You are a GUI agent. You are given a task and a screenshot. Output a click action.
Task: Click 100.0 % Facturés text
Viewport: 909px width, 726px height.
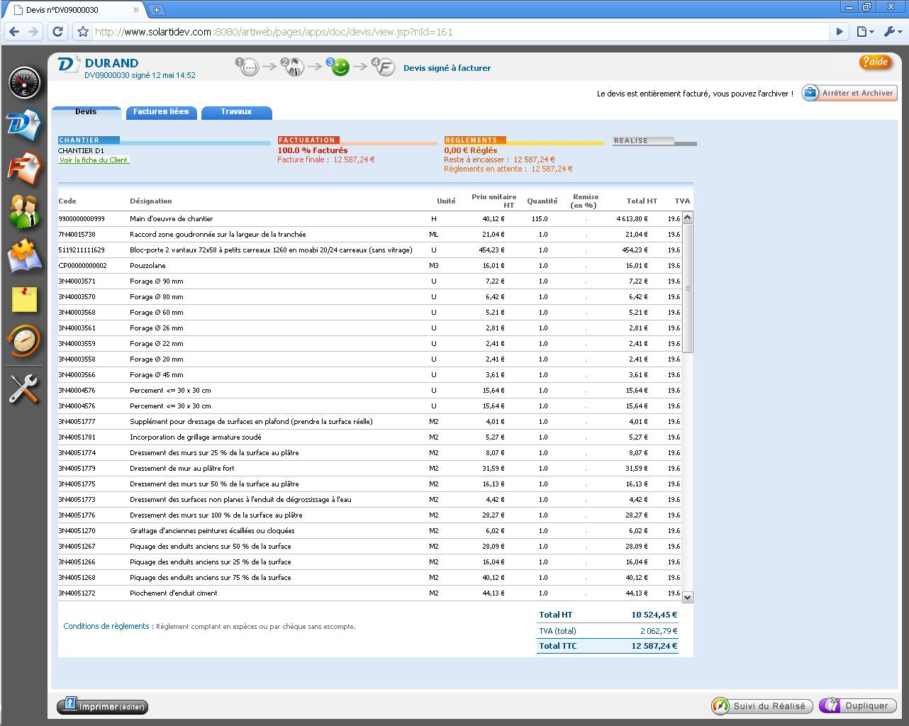click(x=313, y=150)
